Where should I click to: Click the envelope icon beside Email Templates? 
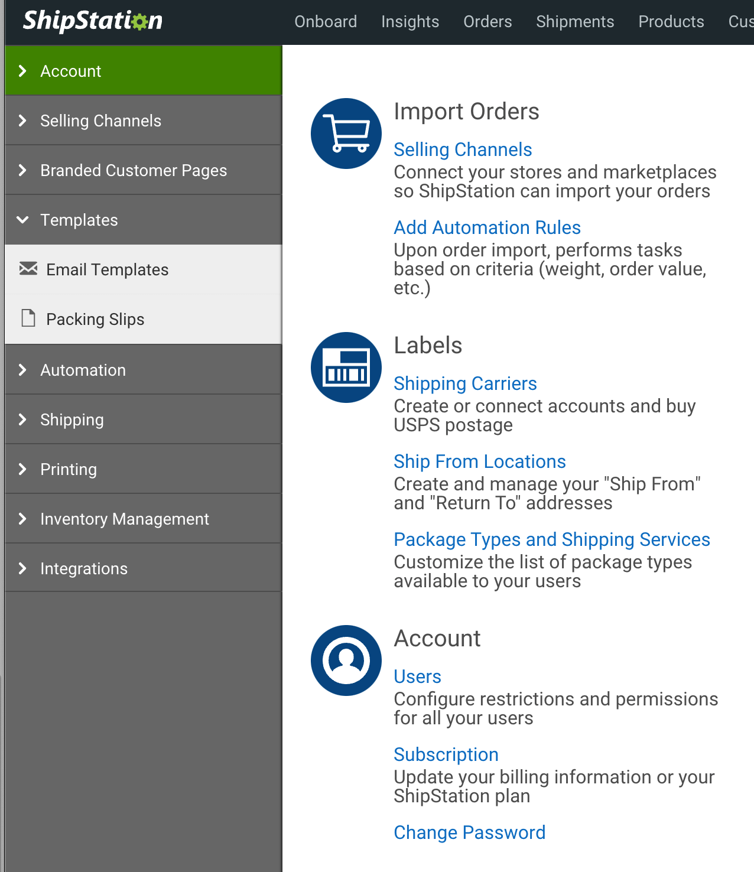click(x=28, y=269)
